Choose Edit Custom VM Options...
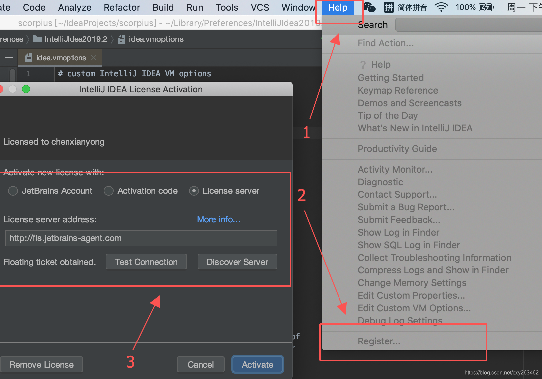Image resolution: width=542 pixels, height=379 pixels. click(x=414, y=308)
